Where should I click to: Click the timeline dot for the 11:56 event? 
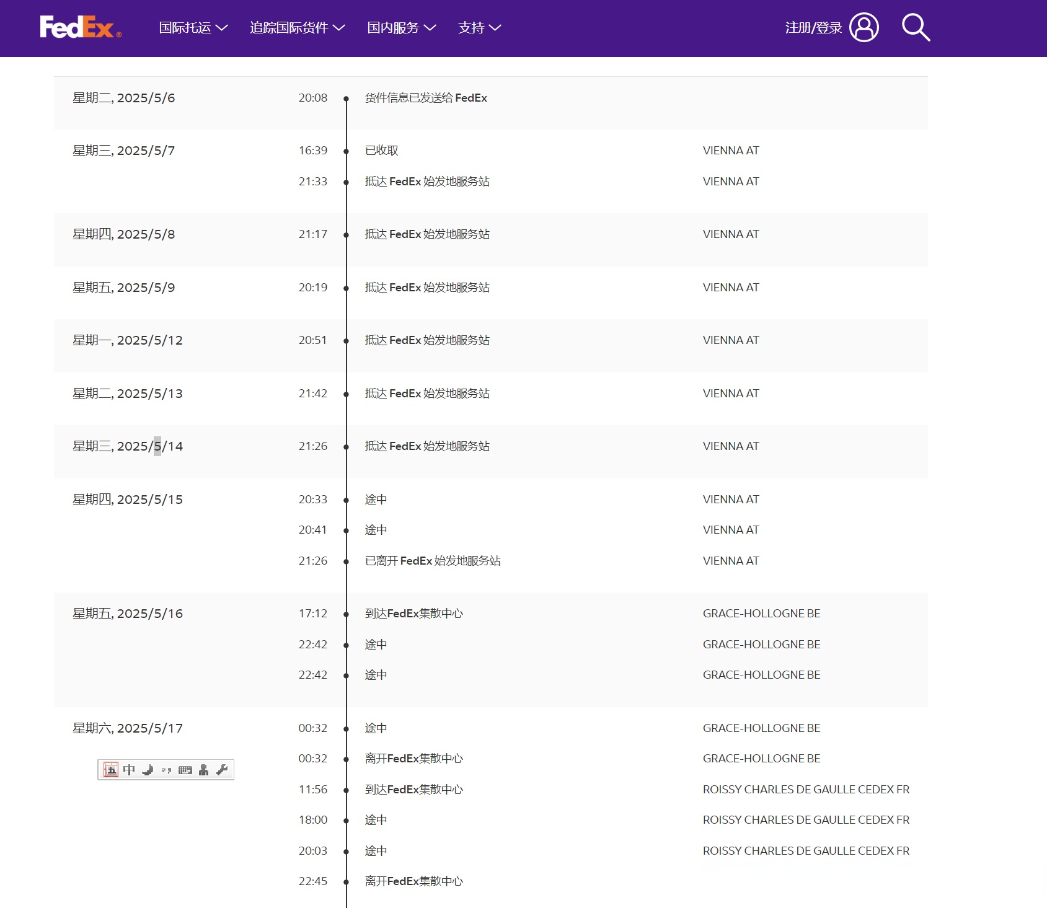[347, 790]
